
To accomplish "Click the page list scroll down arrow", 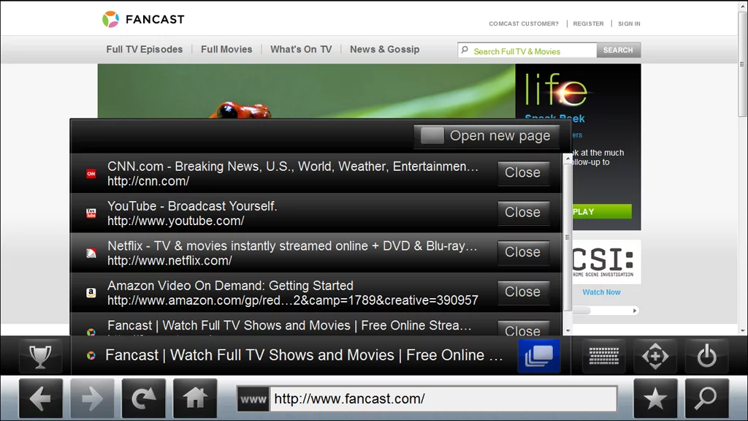I will click(x=568, y=330).
